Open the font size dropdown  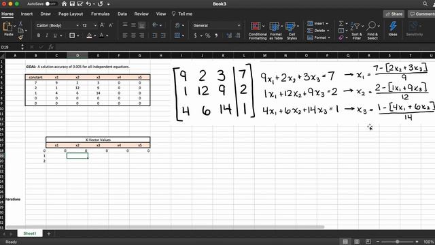[x=95, y=25]
